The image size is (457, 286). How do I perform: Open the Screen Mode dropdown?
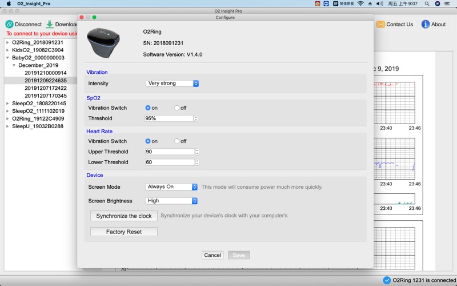pos(171,187)
